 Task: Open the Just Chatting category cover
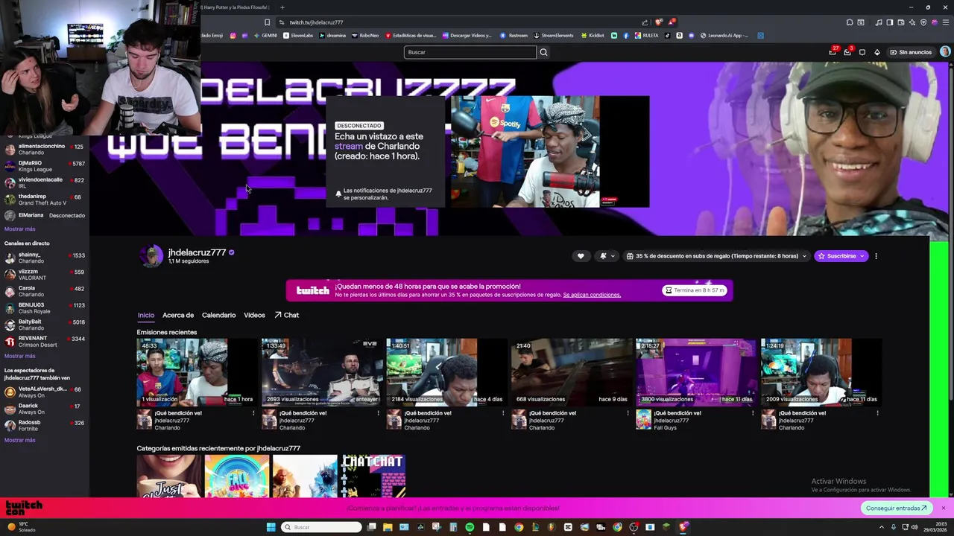[x=169, y=476]
